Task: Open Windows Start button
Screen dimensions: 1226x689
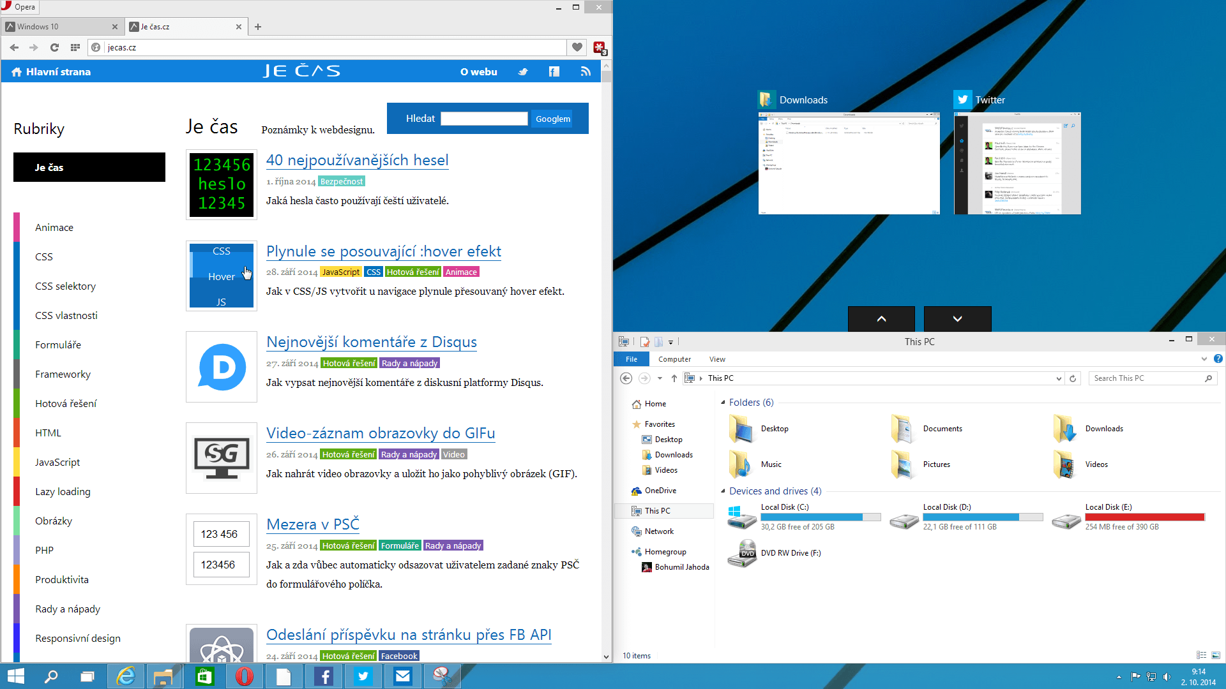Action: (15, 676)
